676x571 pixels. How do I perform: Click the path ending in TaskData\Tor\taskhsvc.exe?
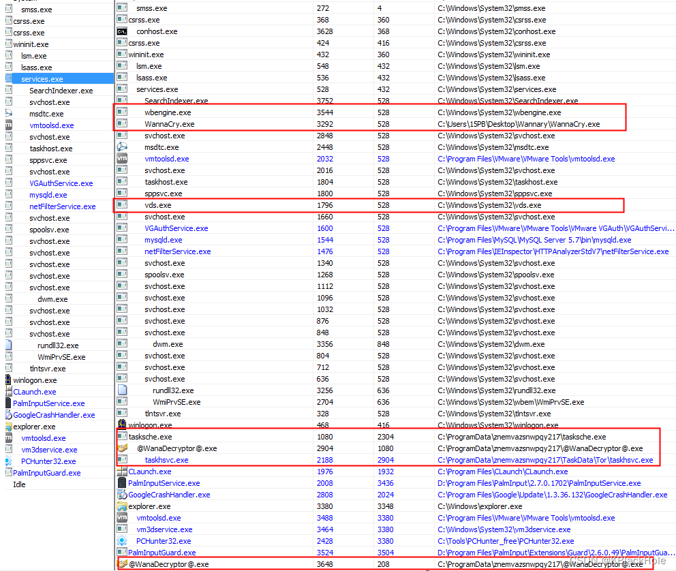click(x=545, y=460)
